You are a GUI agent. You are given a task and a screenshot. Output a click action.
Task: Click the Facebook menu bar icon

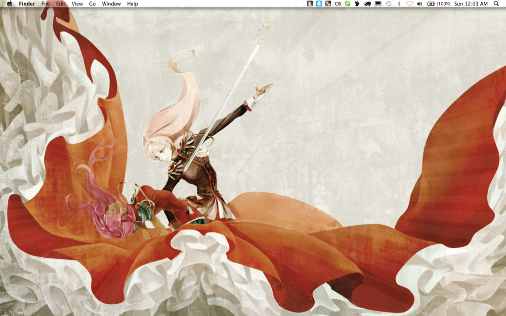point(319,4)
